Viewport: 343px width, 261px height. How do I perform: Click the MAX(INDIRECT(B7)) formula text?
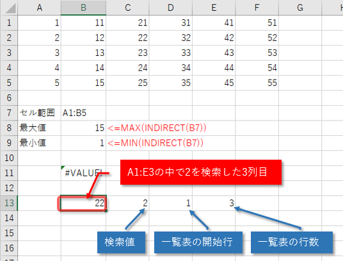pos(157,128)
